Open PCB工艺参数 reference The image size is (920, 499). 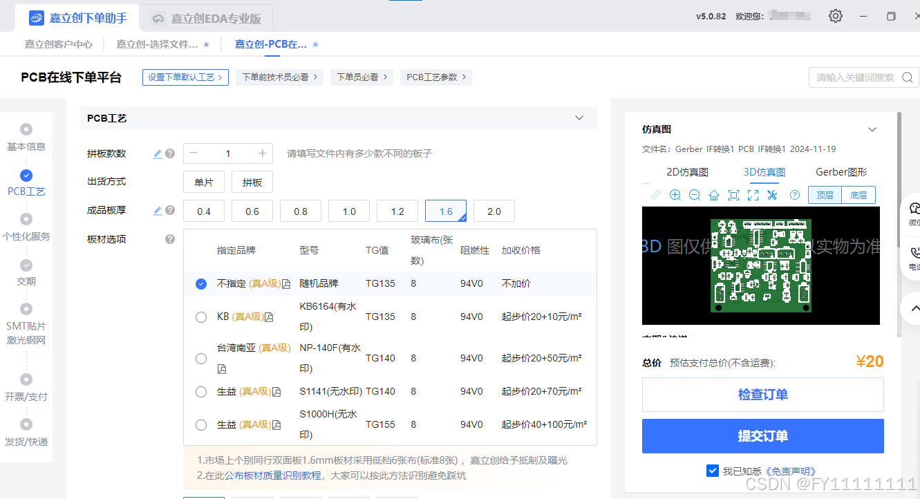click(436, 77)
